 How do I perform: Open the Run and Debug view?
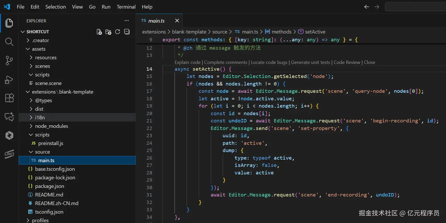point(9,79)
